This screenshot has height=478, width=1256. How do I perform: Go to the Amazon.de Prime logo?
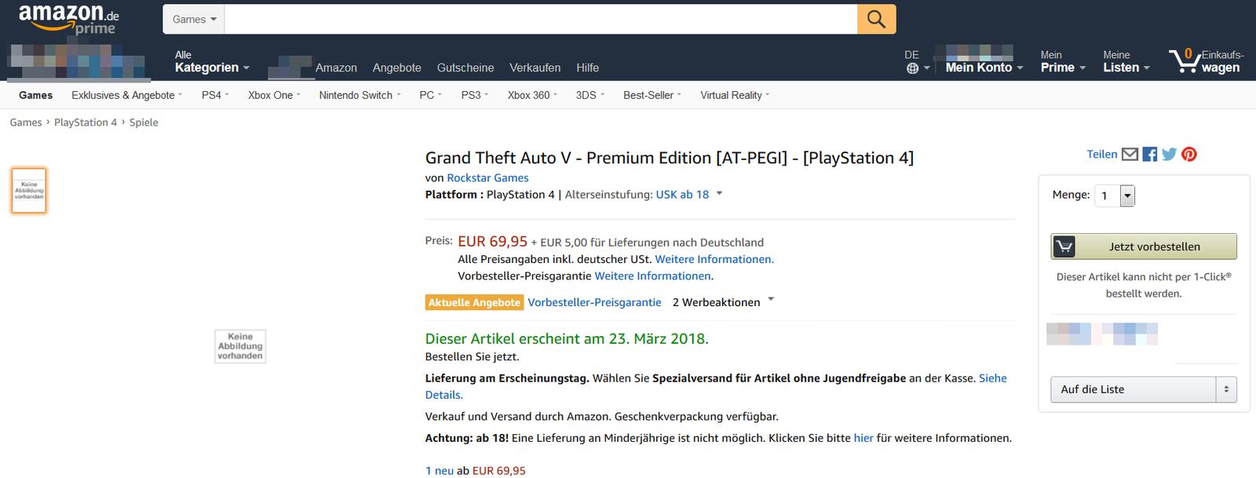[x=68, y=19]
